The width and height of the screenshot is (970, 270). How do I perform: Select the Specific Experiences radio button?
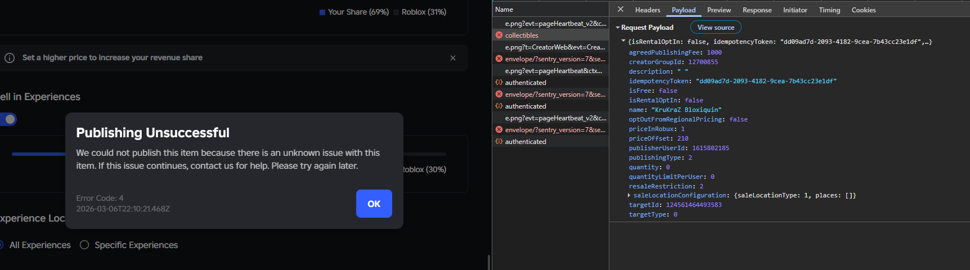tap(84, 245)
